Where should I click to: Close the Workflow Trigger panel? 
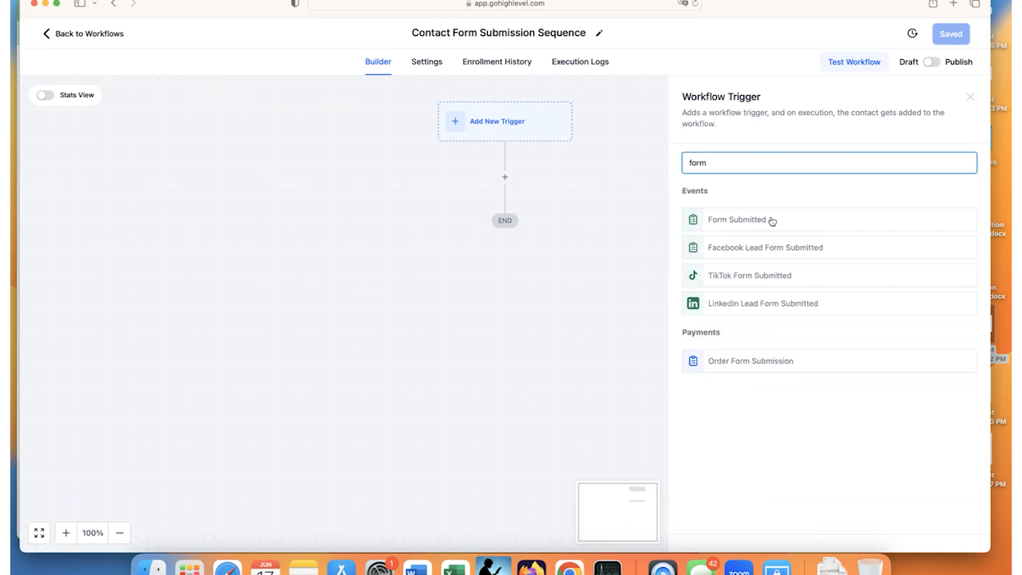(970, 97)
